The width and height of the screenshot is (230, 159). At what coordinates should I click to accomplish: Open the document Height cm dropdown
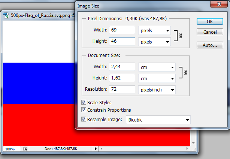pyautogui.click(x=157, y=78)
